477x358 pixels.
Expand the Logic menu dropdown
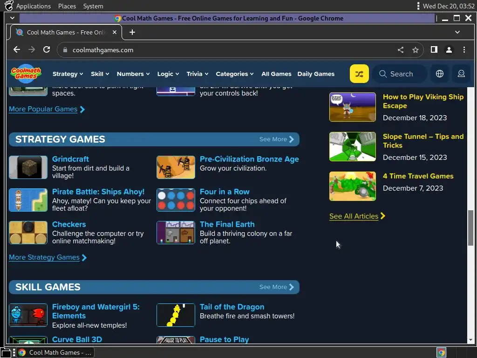(x=168, y=74)
